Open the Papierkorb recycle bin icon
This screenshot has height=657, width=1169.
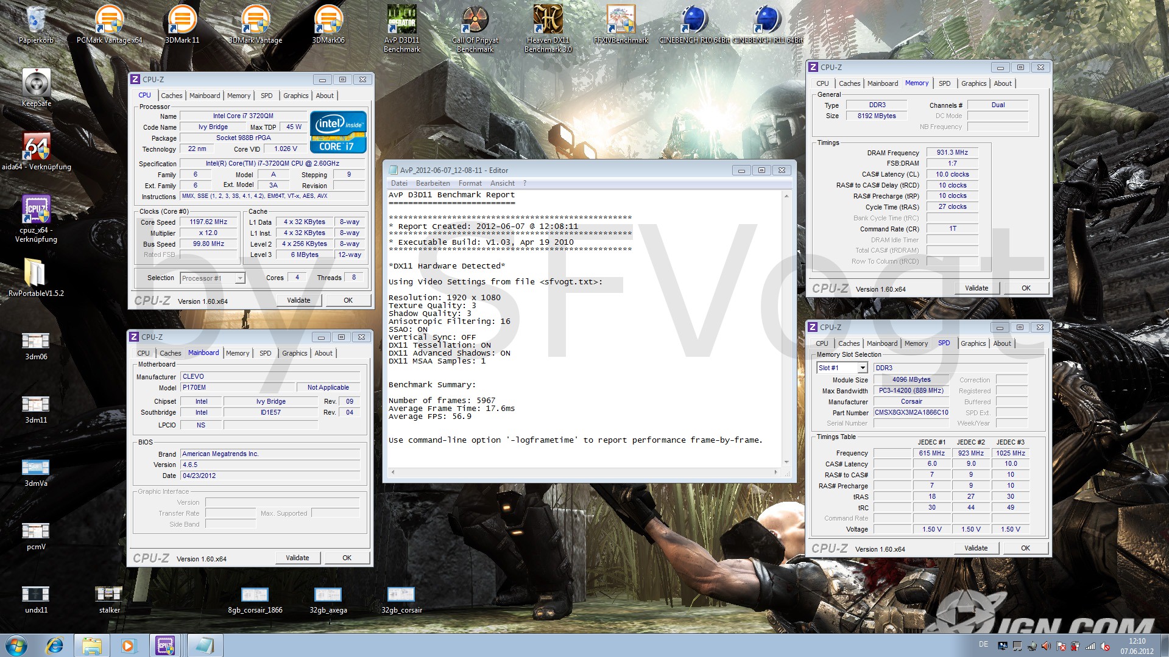tap(36, 24)
